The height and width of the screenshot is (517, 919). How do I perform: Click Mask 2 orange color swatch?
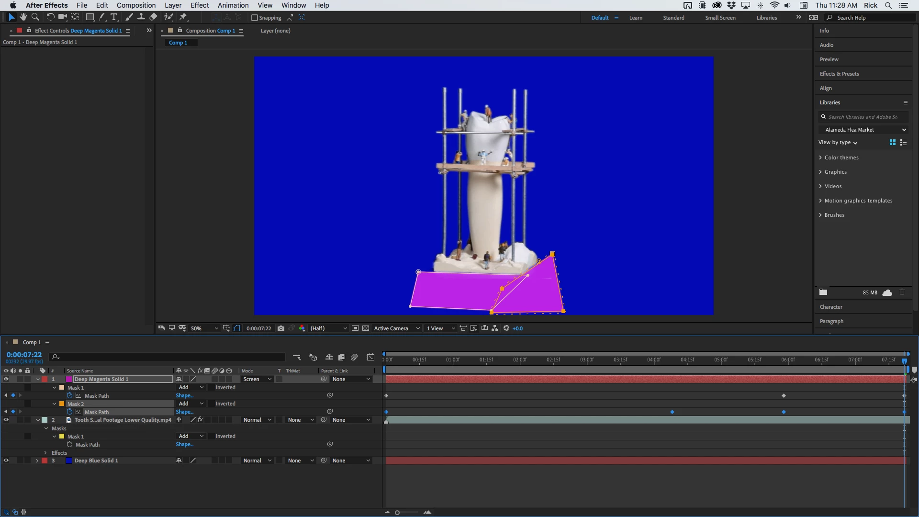point(62,404)
